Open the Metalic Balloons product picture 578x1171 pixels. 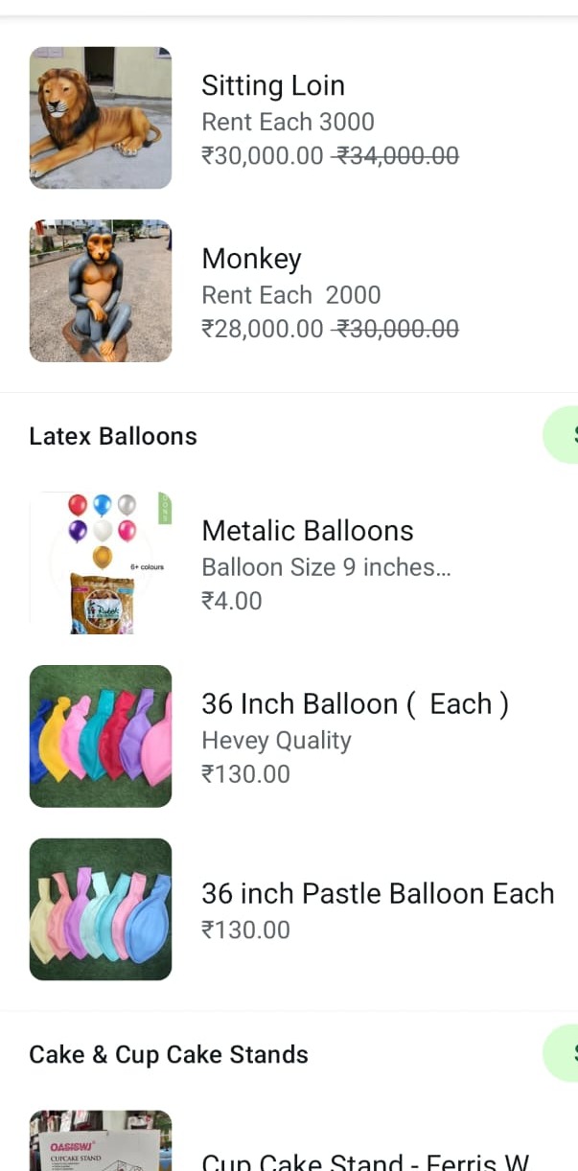[101, 563]
